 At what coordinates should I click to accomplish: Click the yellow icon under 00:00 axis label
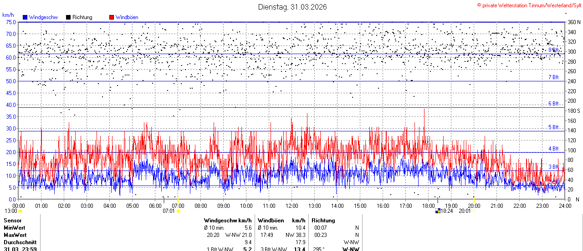(x=20, y=211)
